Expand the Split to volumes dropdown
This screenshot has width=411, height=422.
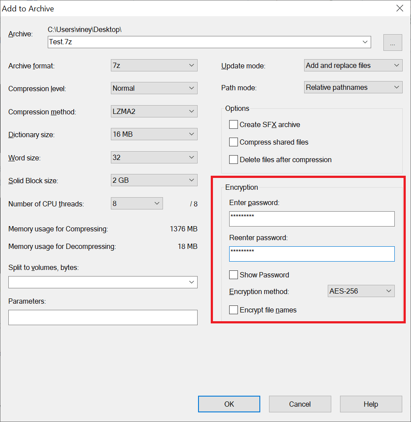tap(103, 282)
